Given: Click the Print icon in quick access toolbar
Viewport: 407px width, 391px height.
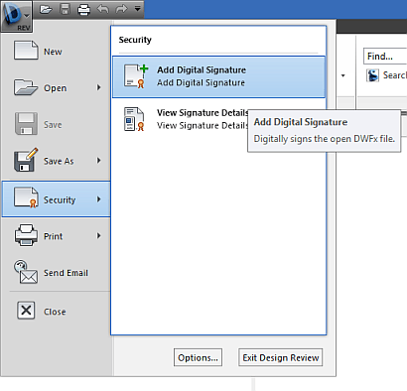Looking at the screenshot, I should (x=83, y=9).
